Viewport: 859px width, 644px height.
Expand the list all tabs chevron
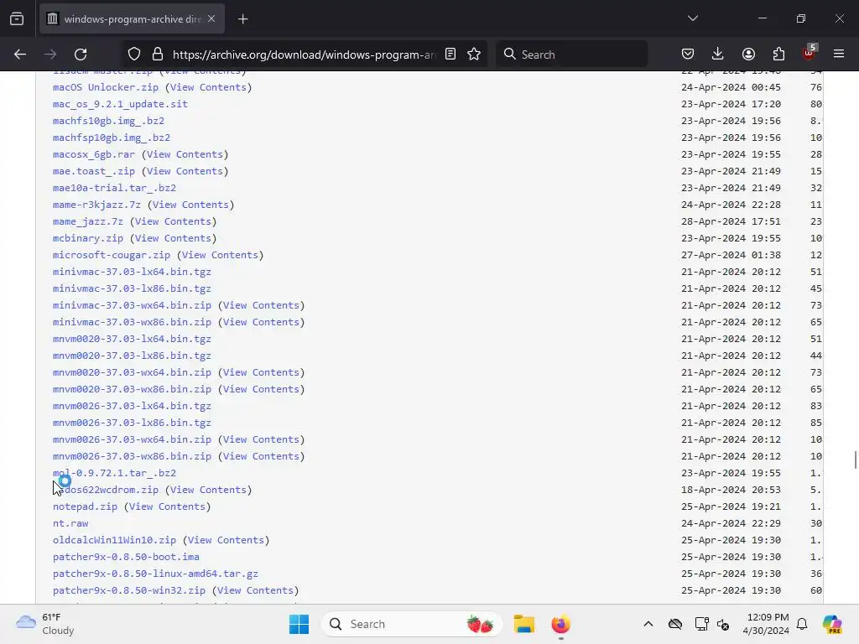point(692,18)
